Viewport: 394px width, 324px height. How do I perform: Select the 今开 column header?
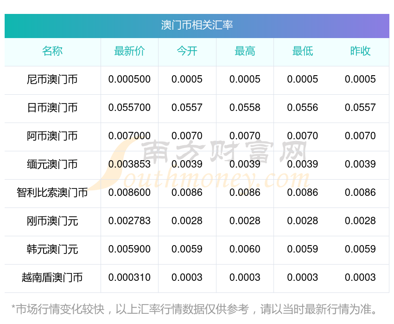coord(187,51)
